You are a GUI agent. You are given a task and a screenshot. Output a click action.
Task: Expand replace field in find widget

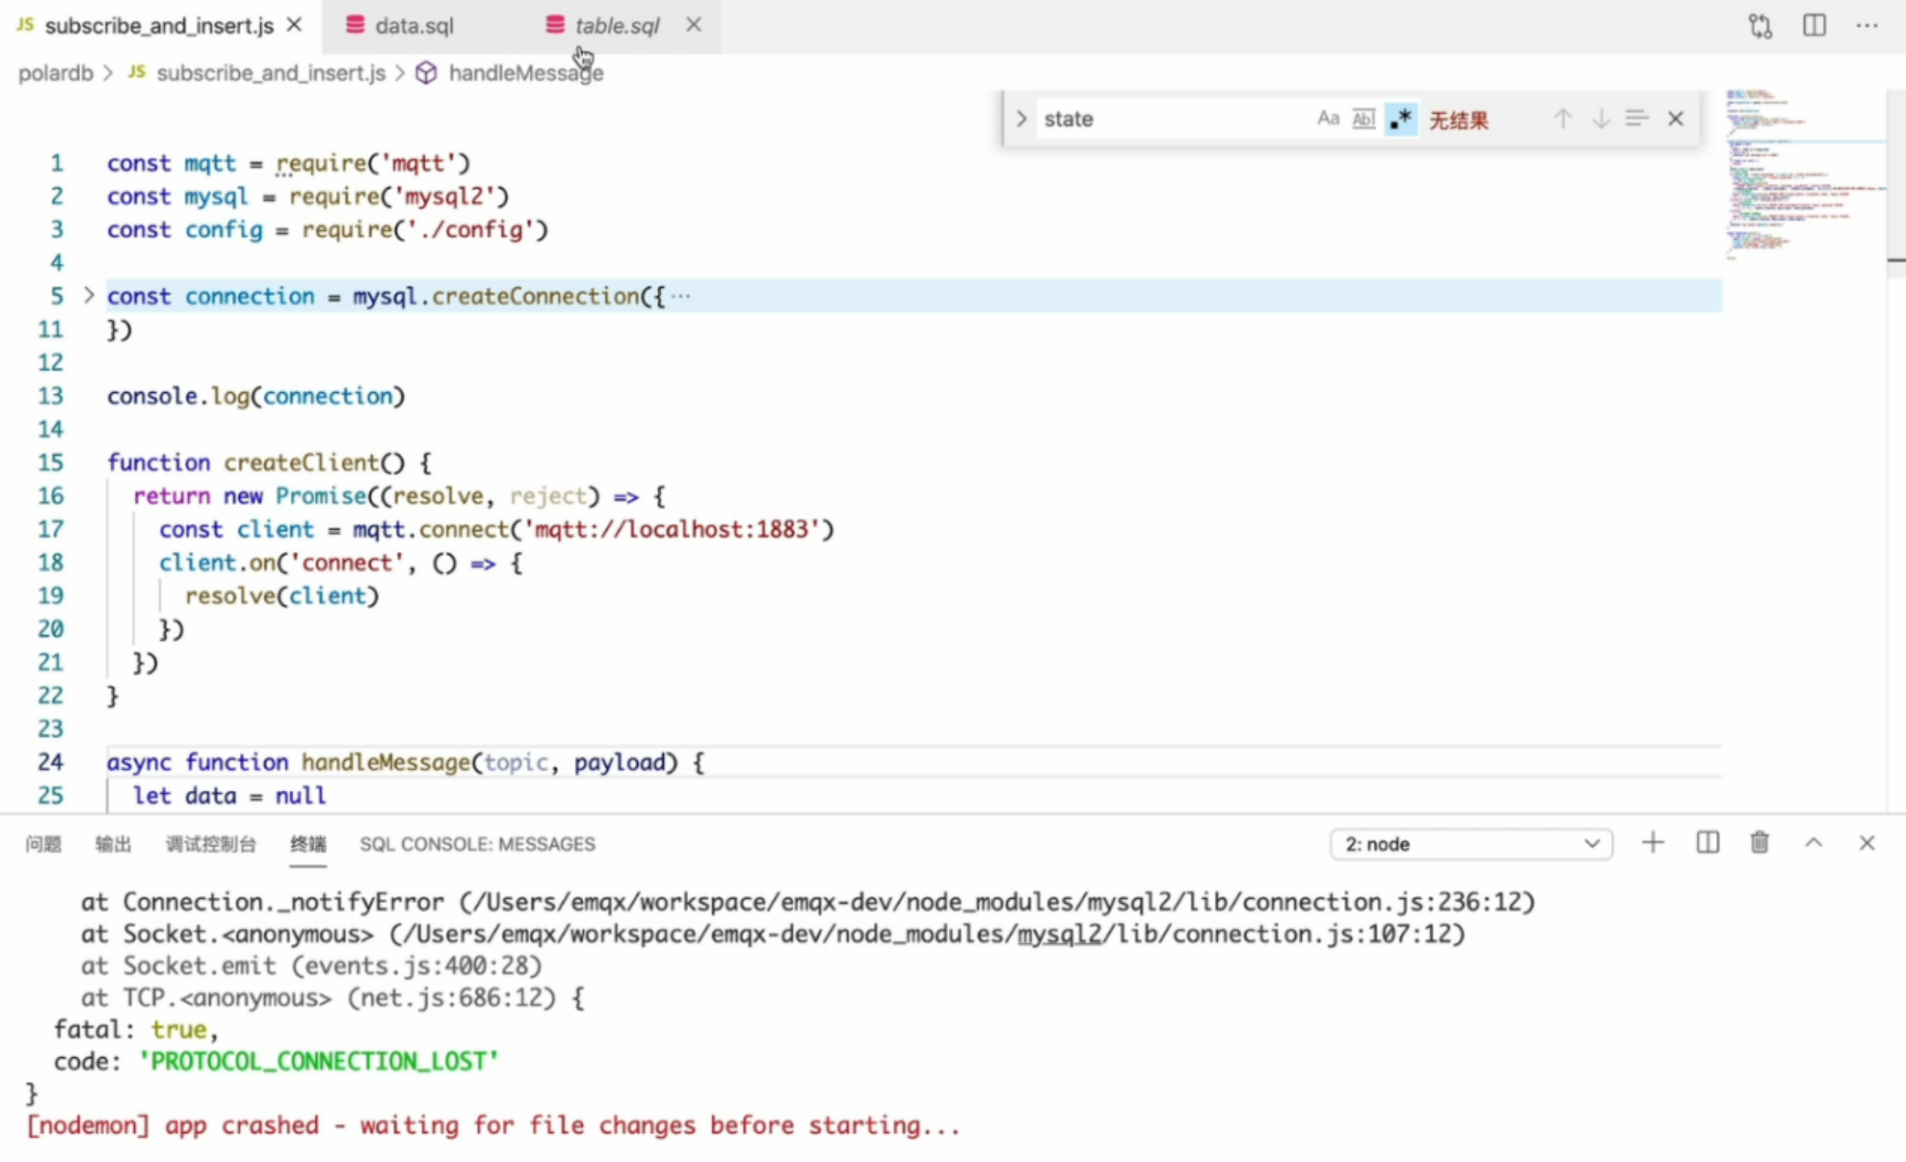point(1021,119)
